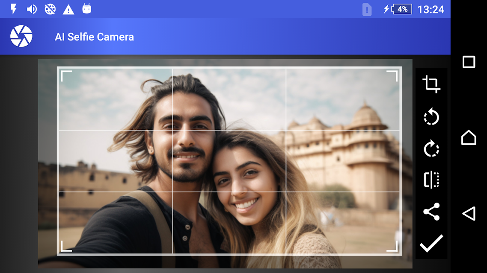Click the AI Selfie Camera title

click(x=95, y=37)
